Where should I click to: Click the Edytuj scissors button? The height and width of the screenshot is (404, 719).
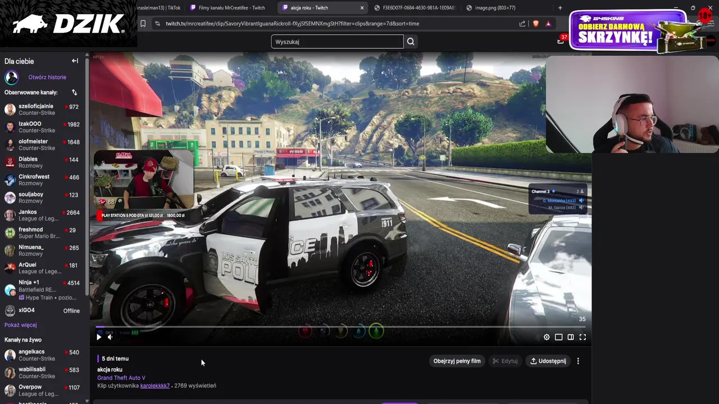point(505,361)
